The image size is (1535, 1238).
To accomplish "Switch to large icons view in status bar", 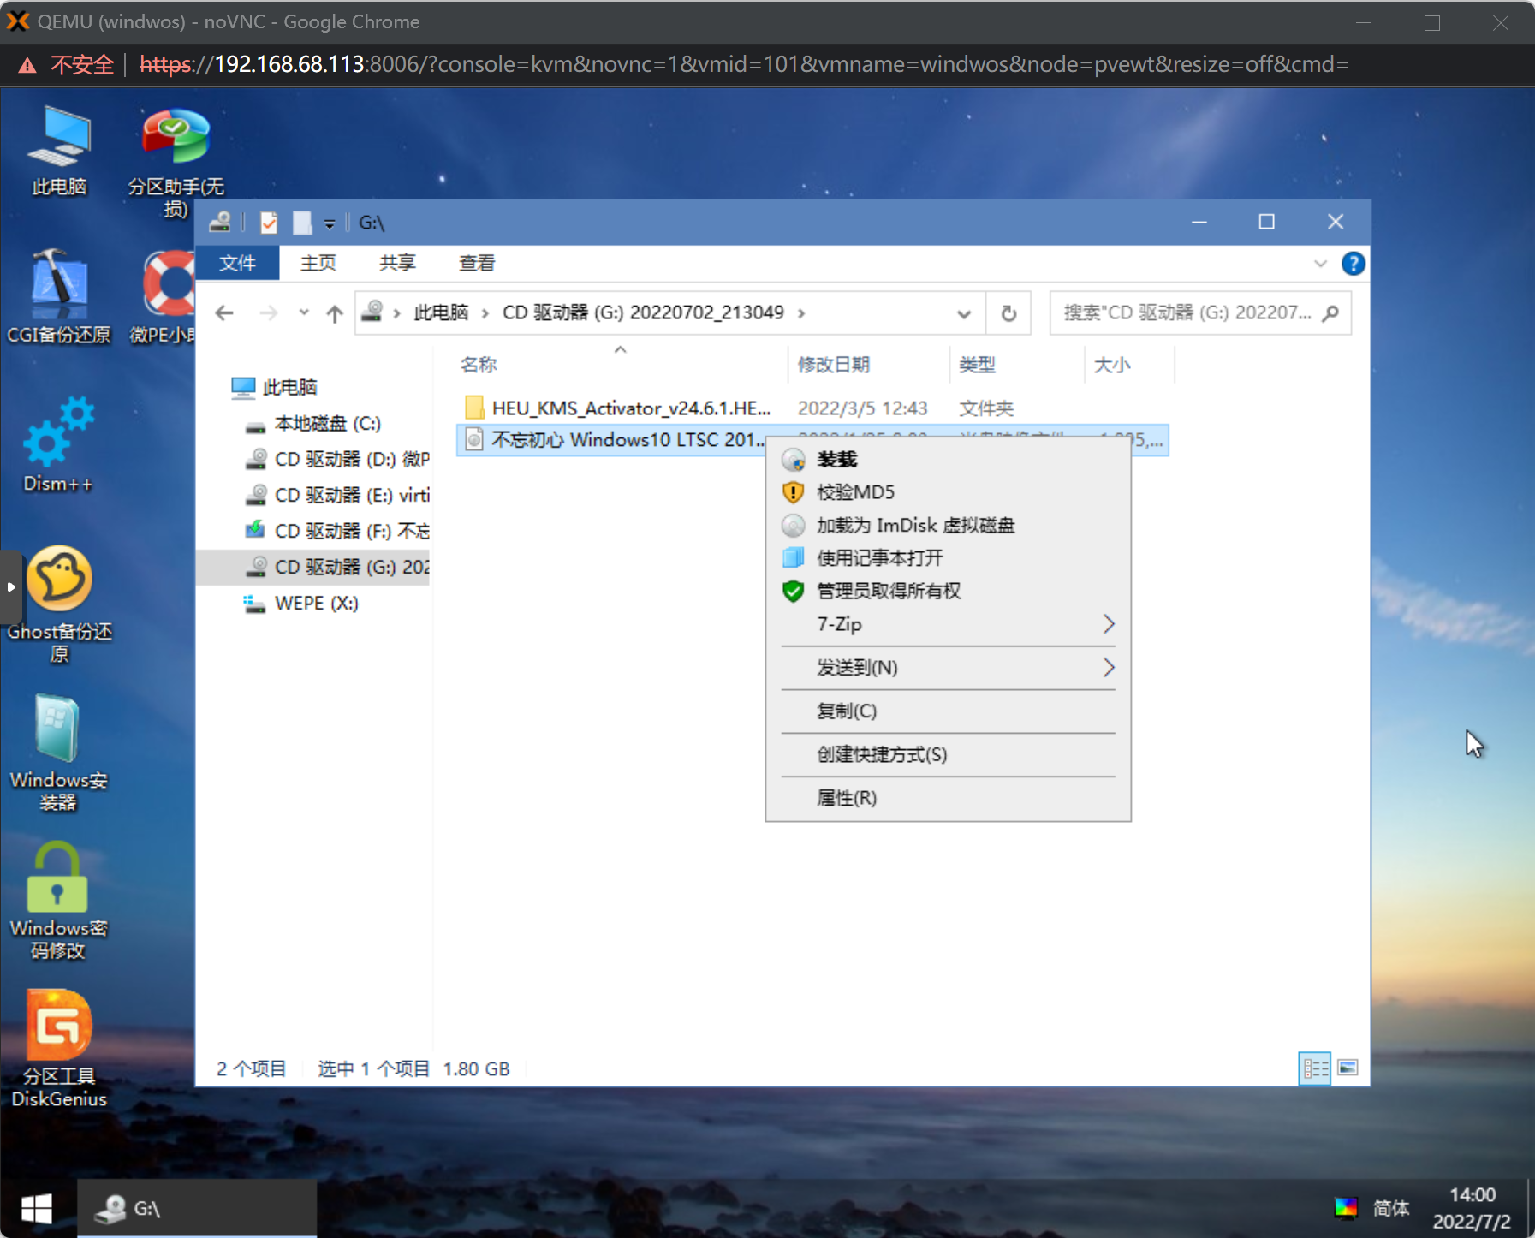I will click(x=1348, y=1068).
